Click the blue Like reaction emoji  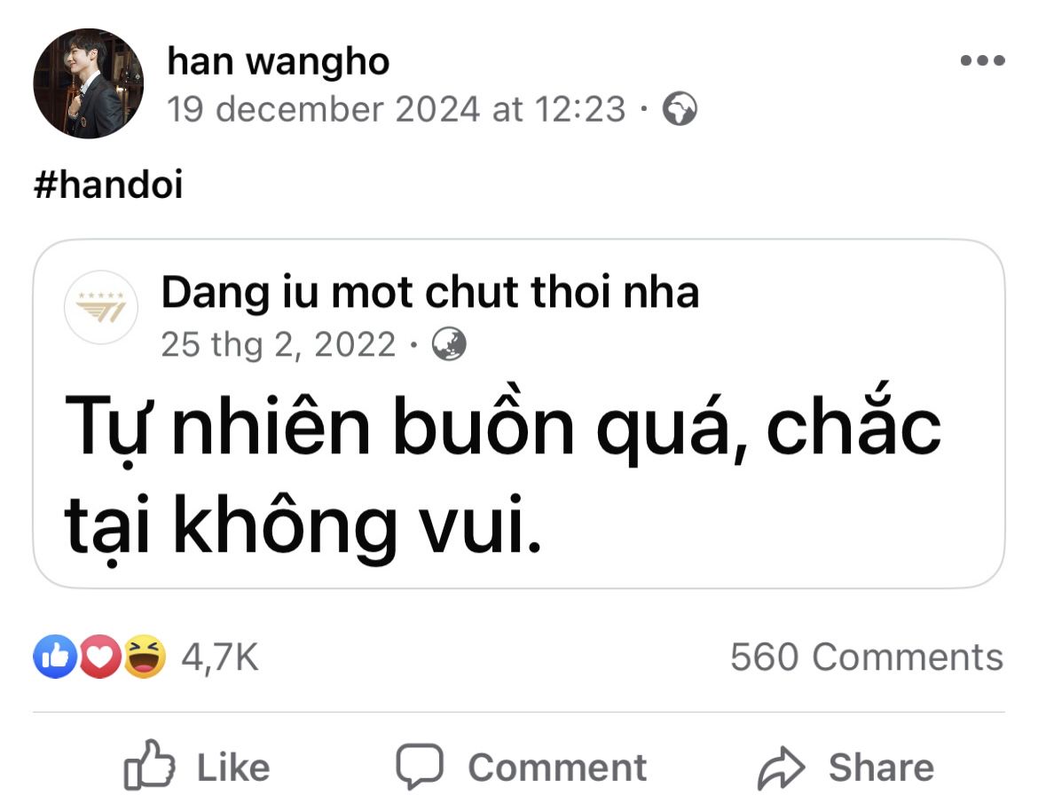(x=56, y=656)
